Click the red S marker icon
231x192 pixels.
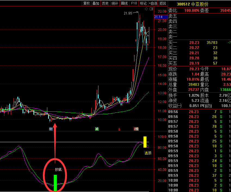pyautogui.click(x=119, y=129)
